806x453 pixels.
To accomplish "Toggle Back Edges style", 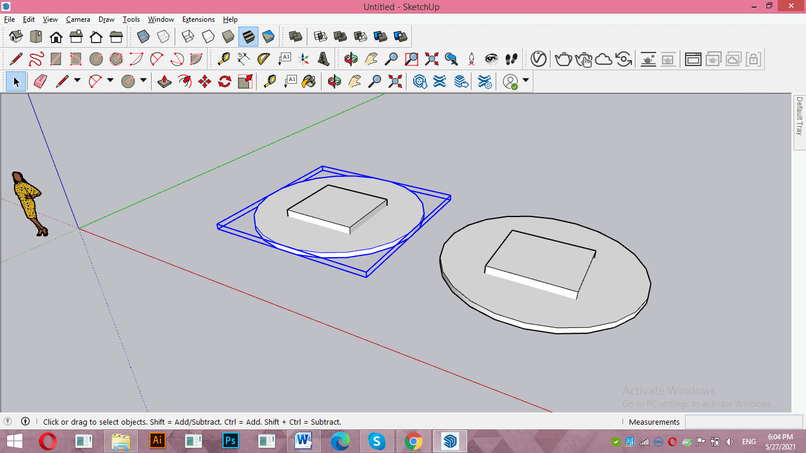I will point(163,37).
